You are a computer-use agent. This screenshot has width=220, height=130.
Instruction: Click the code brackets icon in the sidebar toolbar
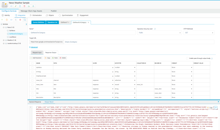point(11,20)
